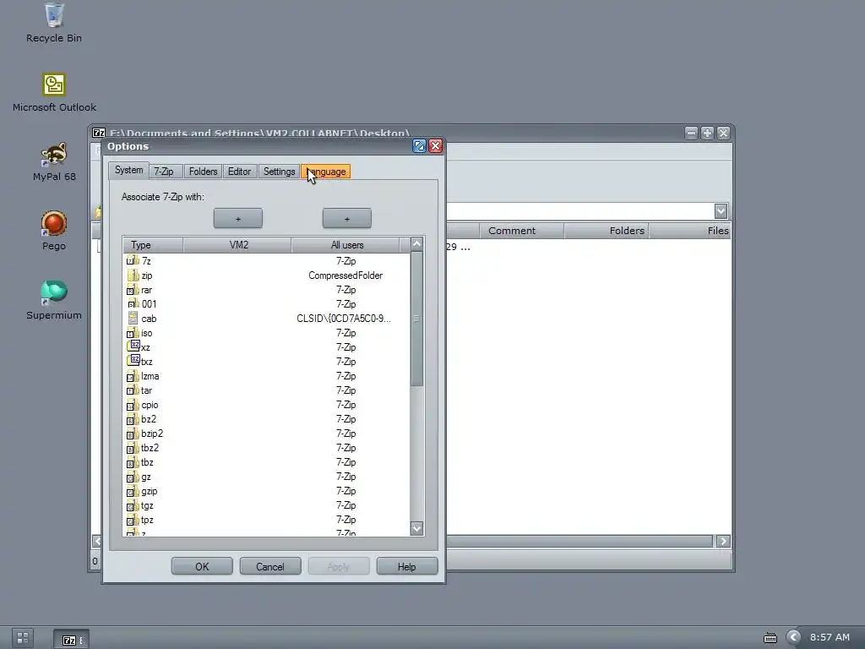Click the bzip2 file type icon
Image resolution: width=865 pixels, height=649 pixels.
(x=133, y=434)
